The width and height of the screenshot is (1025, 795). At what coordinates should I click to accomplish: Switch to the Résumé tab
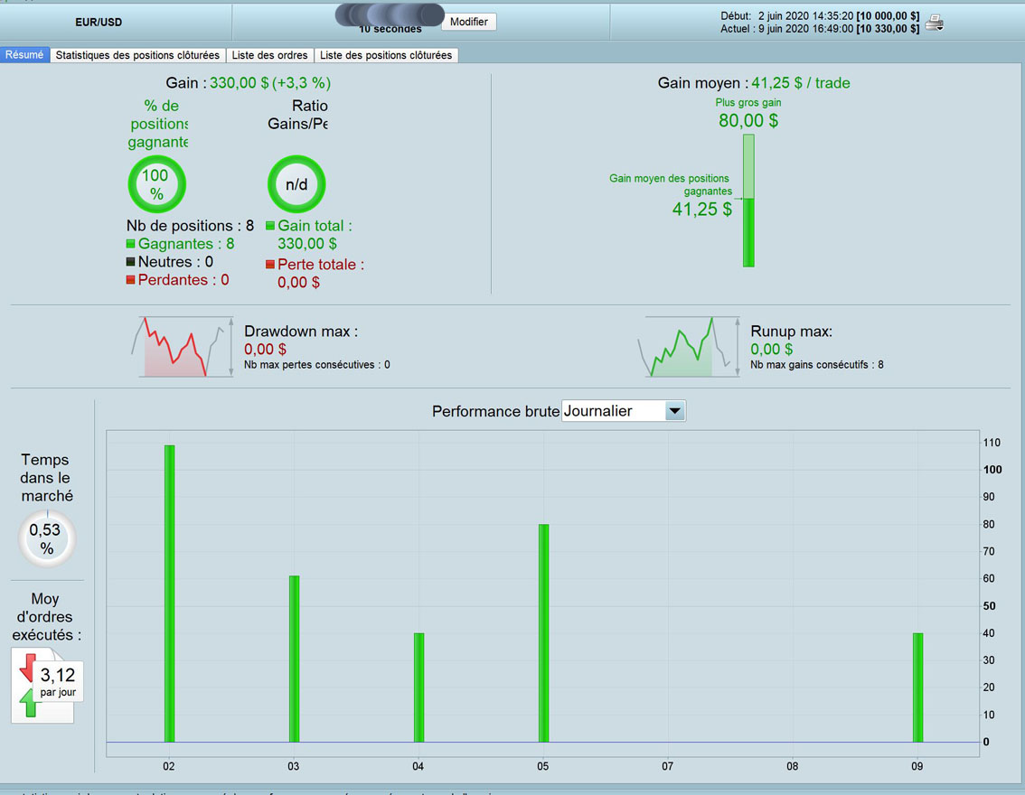coord(24,55)
